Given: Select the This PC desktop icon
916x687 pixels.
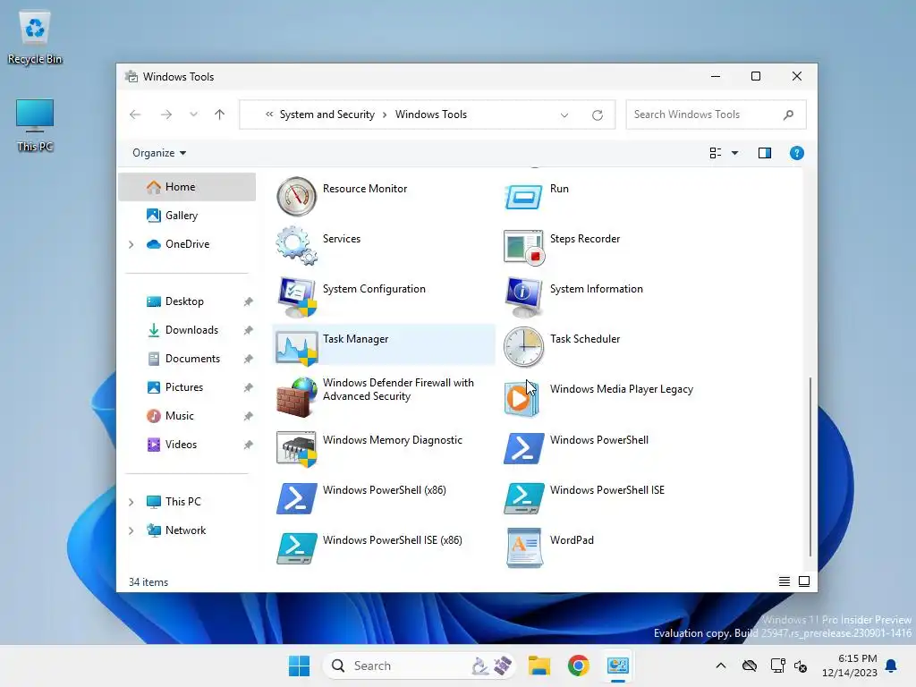Looking at the screenshot, I should pos(35,125).
